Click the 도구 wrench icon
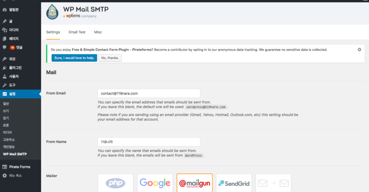369x192 pixels. click(4, 85)
